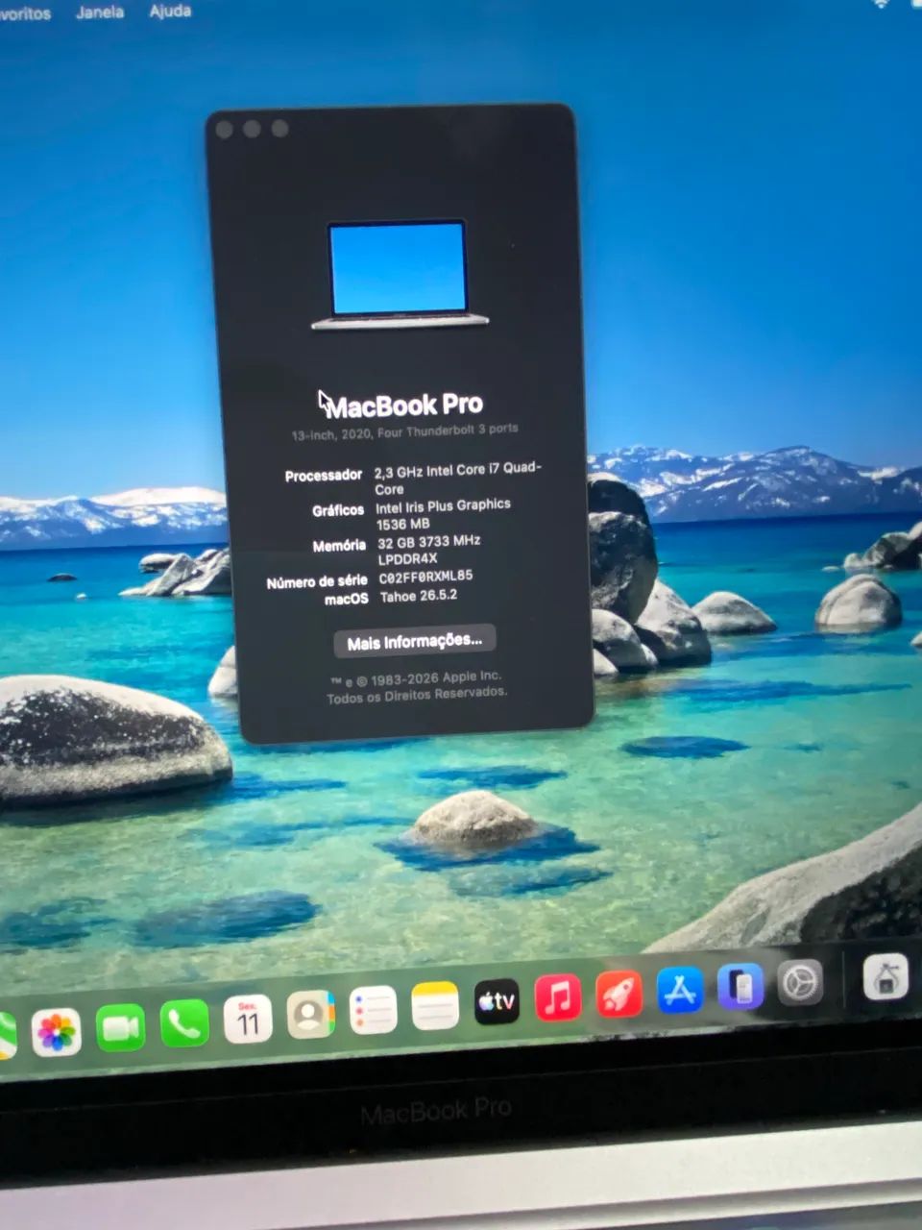Screen dimensions: 922x1230
Task: Open the Ajuda menu
Action: pos(170,12)
